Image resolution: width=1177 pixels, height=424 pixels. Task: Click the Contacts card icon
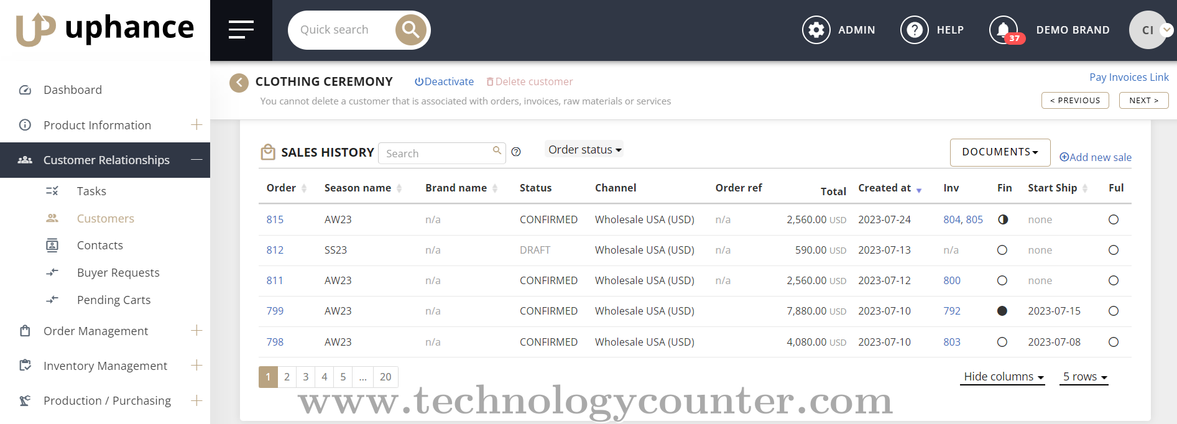click(x=52, y=245)
